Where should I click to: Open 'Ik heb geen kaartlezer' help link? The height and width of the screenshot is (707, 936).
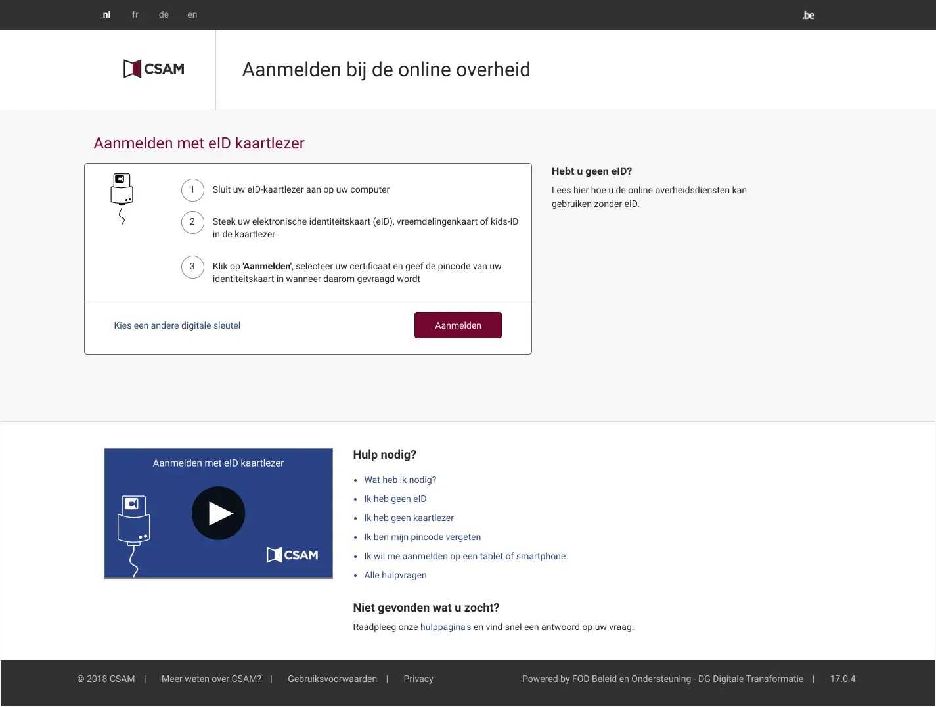(409, 518)
